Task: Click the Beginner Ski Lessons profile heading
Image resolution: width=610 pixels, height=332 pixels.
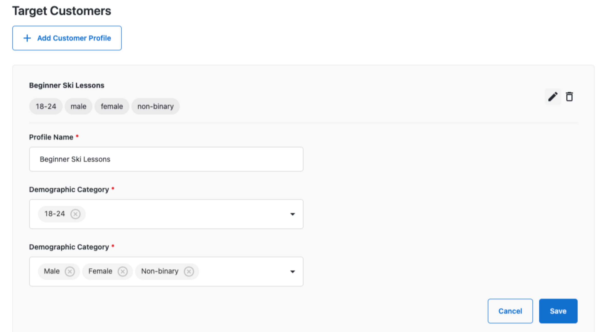Action: point(66,85)
